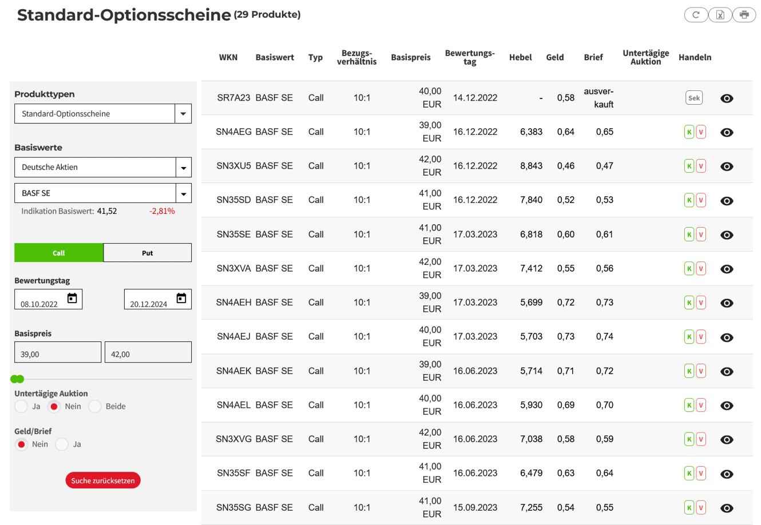Switch to the Put tab
Screen dimensions: 761x525
[147, 253]
